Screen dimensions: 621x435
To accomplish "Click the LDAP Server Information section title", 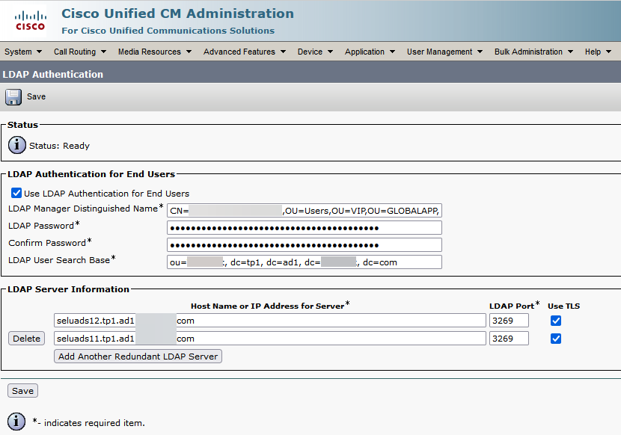I will (x=68, y=289).
